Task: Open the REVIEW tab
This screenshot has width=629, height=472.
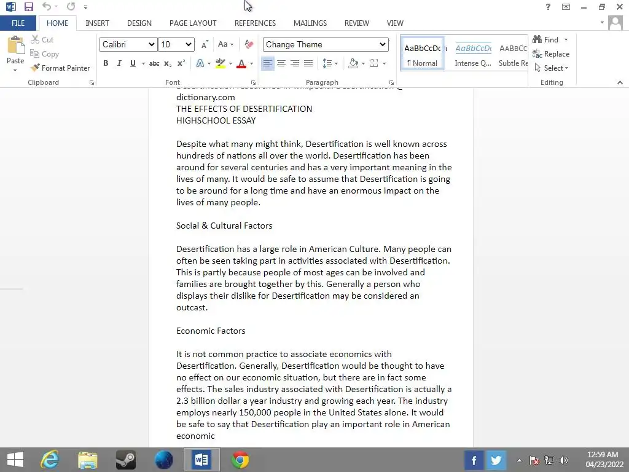Action: (357, 23)
